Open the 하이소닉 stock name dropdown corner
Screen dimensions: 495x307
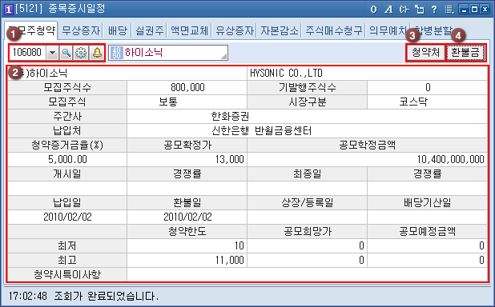pyautogui.click(x=223, y=57)
